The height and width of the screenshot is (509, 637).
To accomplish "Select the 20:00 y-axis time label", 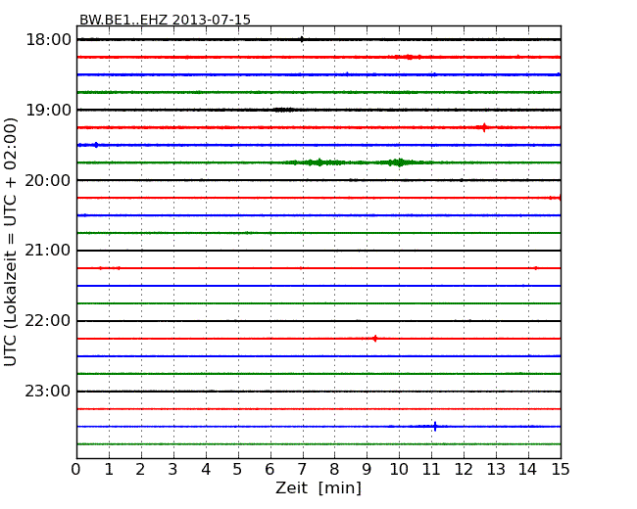I will coord(48,180).
